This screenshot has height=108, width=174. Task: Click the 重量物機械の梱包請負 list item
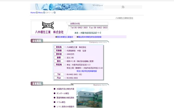pyautogui.click(x=65, y=98)
